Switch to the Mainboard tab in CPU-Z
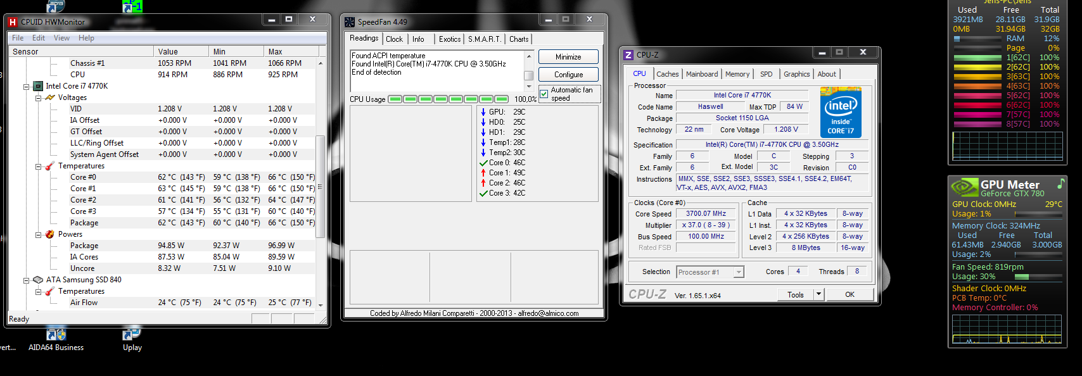 coord(702,74)
